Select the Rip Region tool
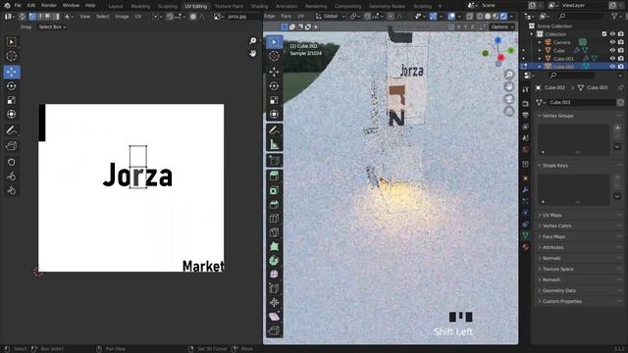 (275, 330)
